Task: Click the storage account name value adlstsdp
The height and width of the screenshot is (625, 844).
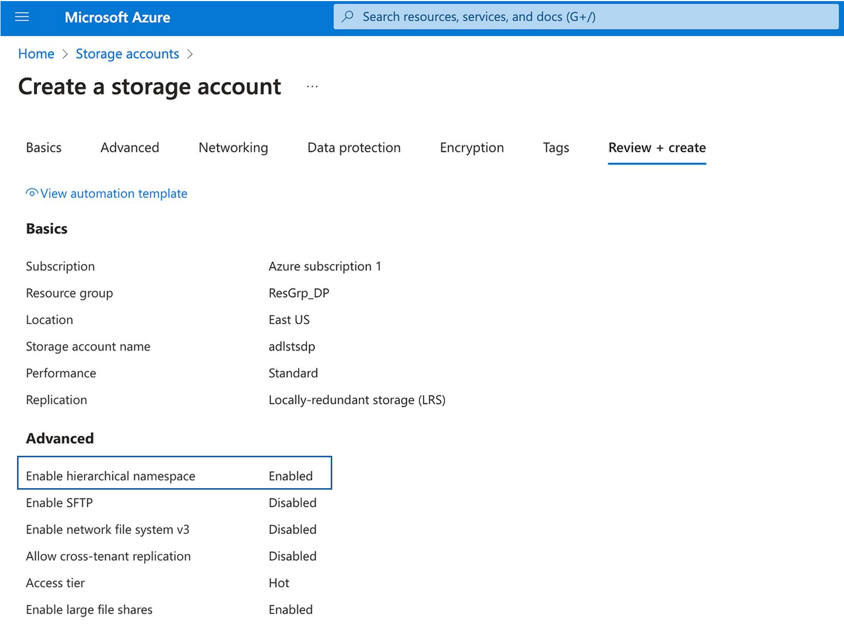Action: click(291, 346)
